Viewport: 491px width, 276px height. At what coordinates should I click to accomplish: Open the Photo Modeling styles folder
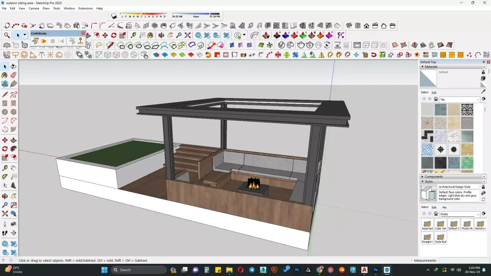pyautogui.click(x=467, y=225)
